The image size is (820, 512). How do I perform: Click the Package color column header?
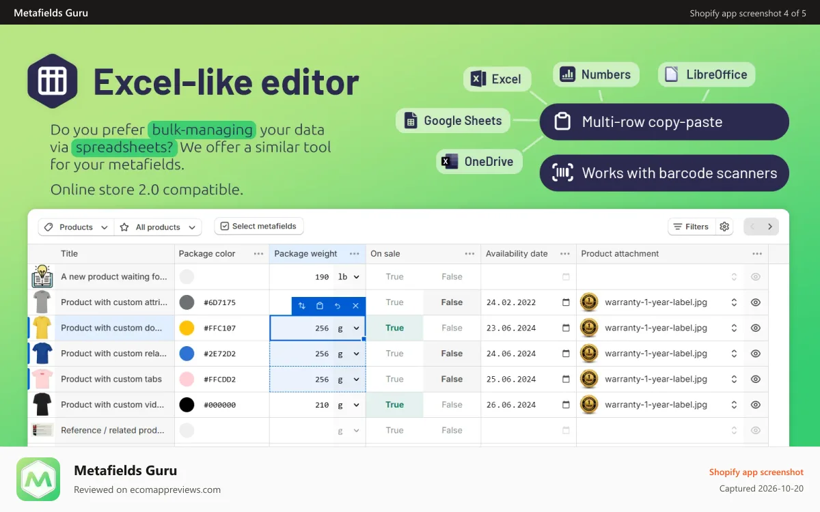click(x=207, y=254)
